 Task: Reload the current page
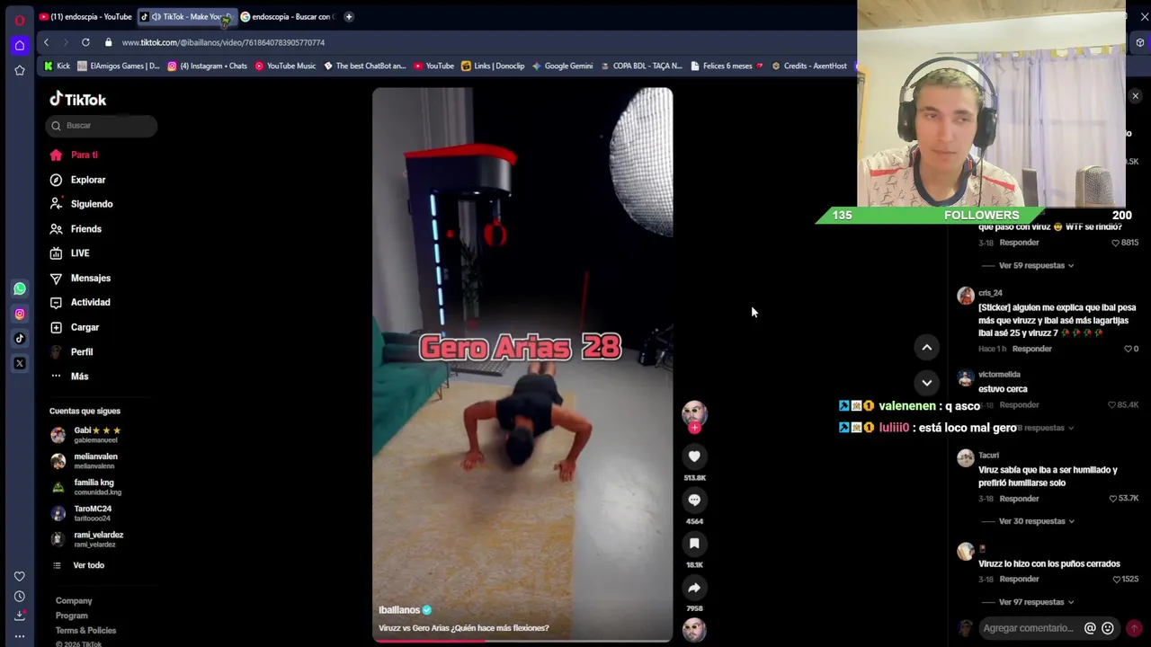(85, 42)
